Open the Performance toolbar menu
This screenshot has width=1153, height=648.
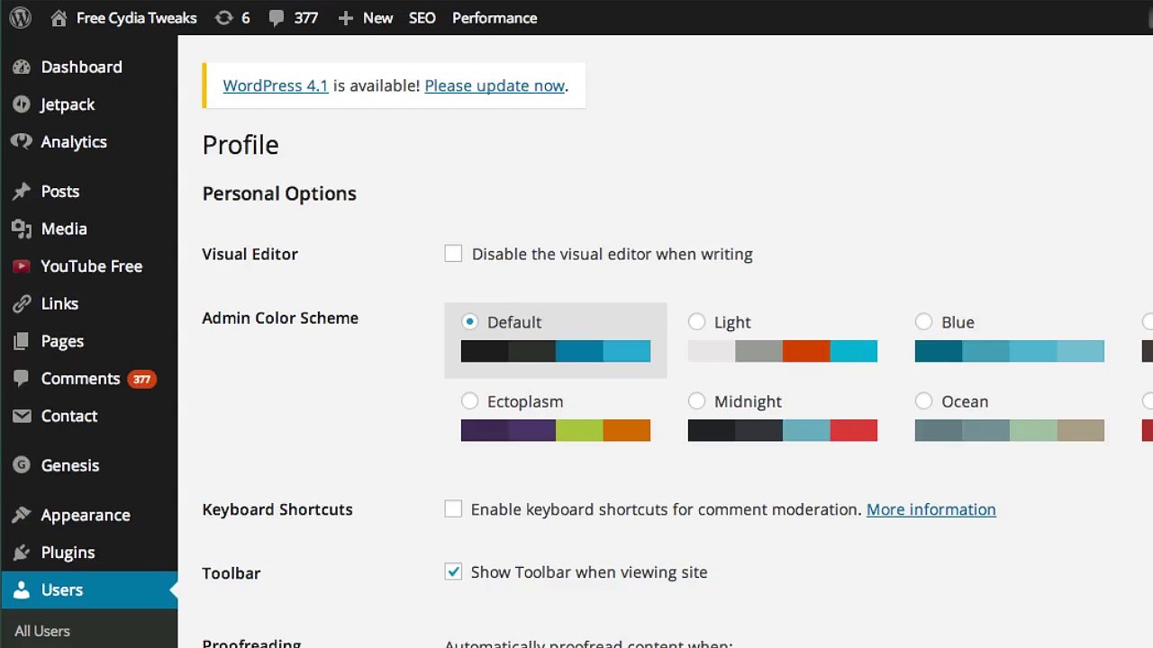tap(495, 18)
